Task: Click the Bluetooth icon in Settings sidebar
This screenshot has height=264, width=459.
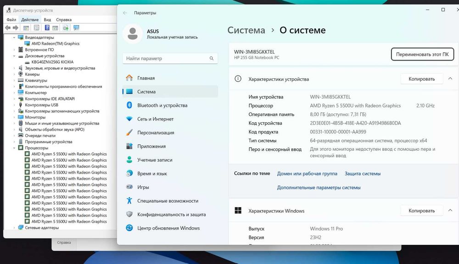Action: click(x=129, y=105)
